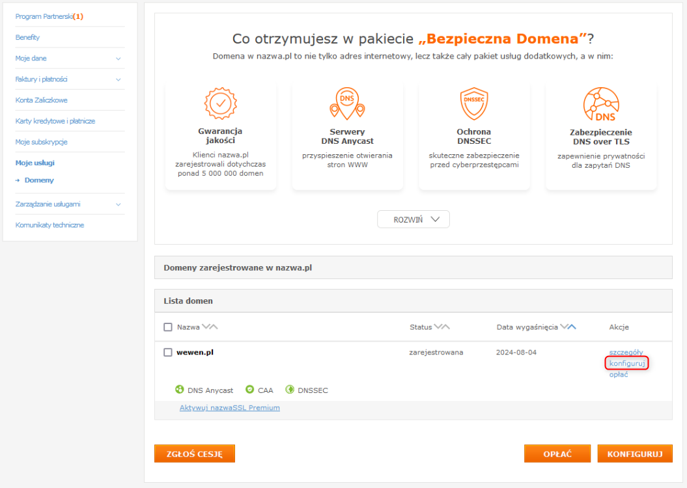Click the wewen.pl domain name

(195, 352)
